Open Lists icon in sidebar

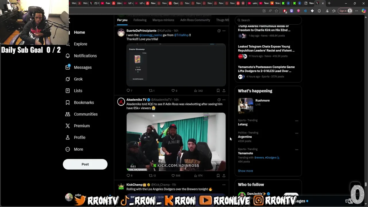coord(68,91)
